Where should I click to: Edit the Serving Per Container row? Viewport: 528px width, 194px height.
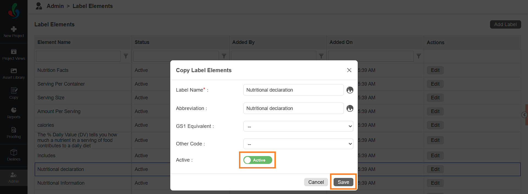(x=435, y=84)
